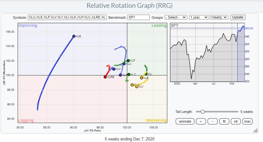Image resolution: width=263 pixels, height=142 pixels.
Task: Zoom out with the minus button
Action: tap(212, 121)
